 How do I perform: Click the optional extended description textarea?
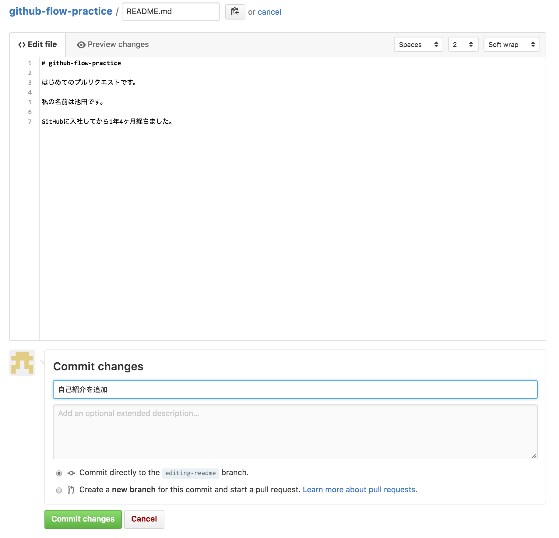click(295, 432)
